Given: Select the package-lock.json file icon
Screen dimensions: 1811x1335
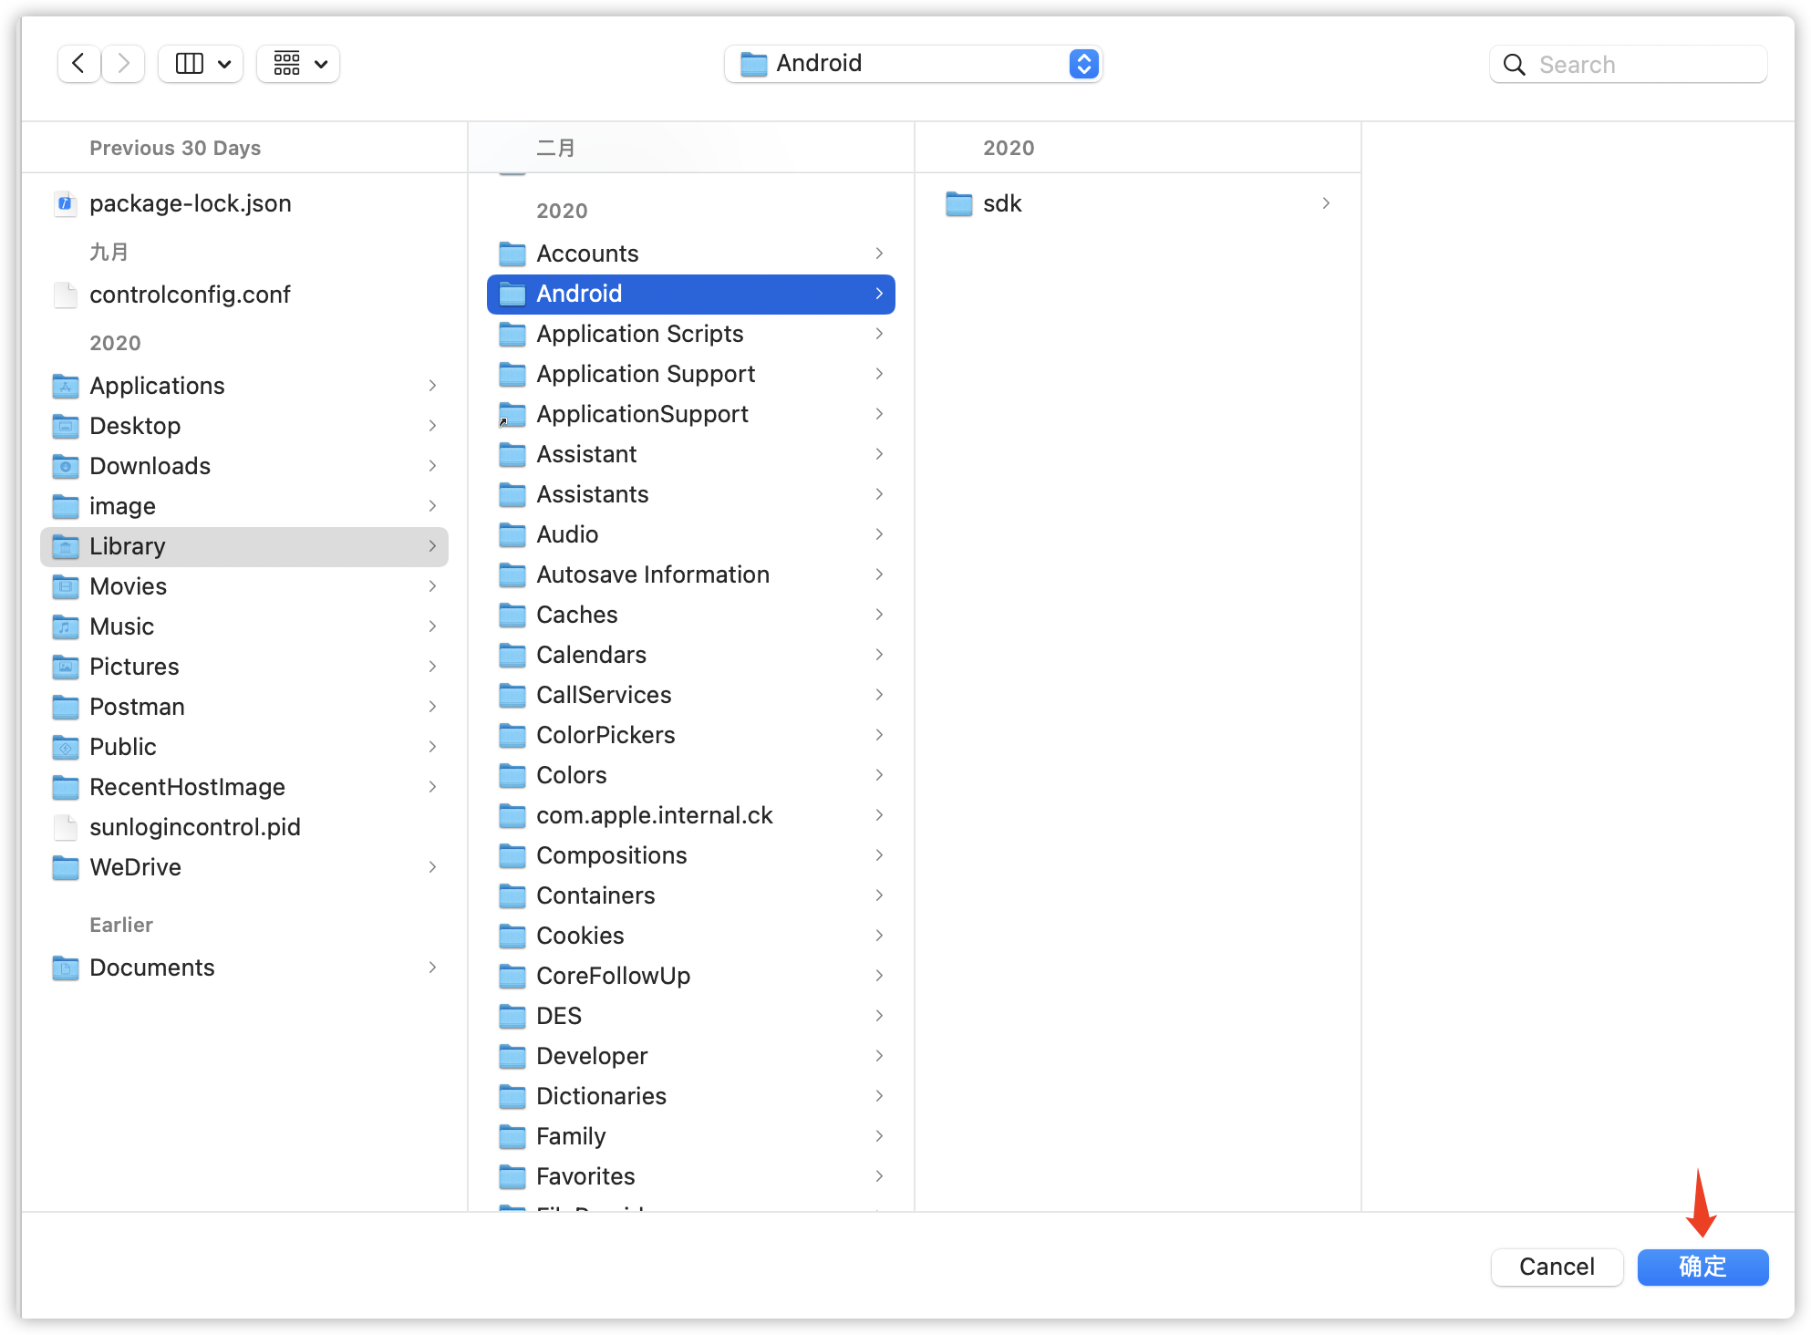Looking at the screenshot, I should (x=65, y=203).
